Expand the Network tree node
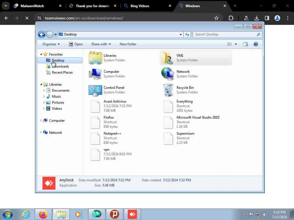Viewport: 294px width, 220px height. coord(41,133)
